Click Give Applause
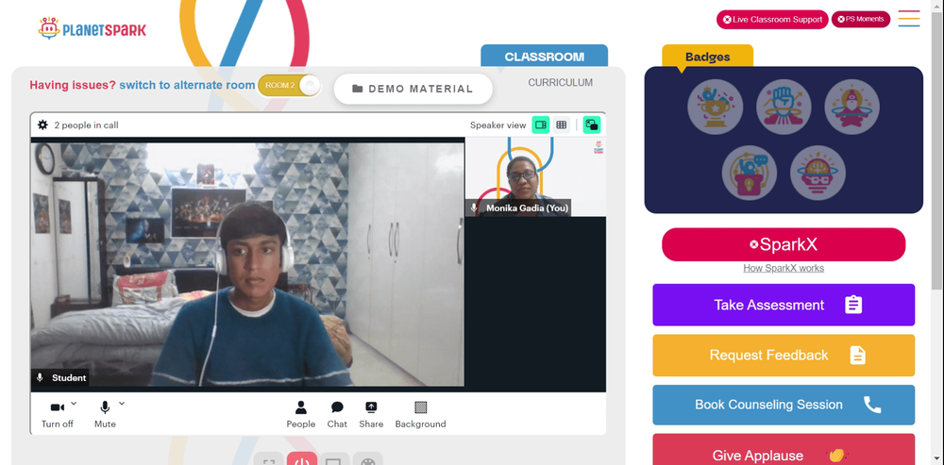 point(784,450)
